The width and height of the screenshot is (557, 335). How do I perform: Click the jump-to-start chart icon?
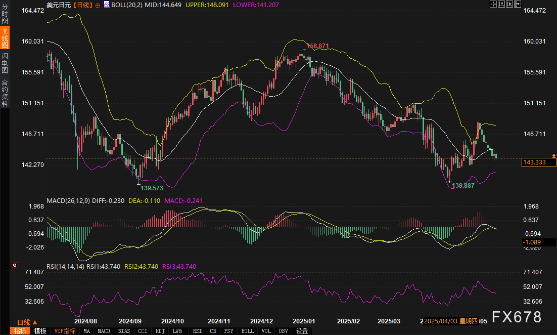coord(501,4)
